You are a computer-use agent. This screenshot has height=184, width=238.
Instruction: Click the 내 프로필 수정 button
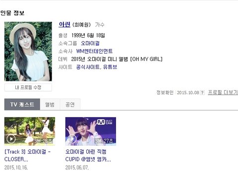point(28,87)
